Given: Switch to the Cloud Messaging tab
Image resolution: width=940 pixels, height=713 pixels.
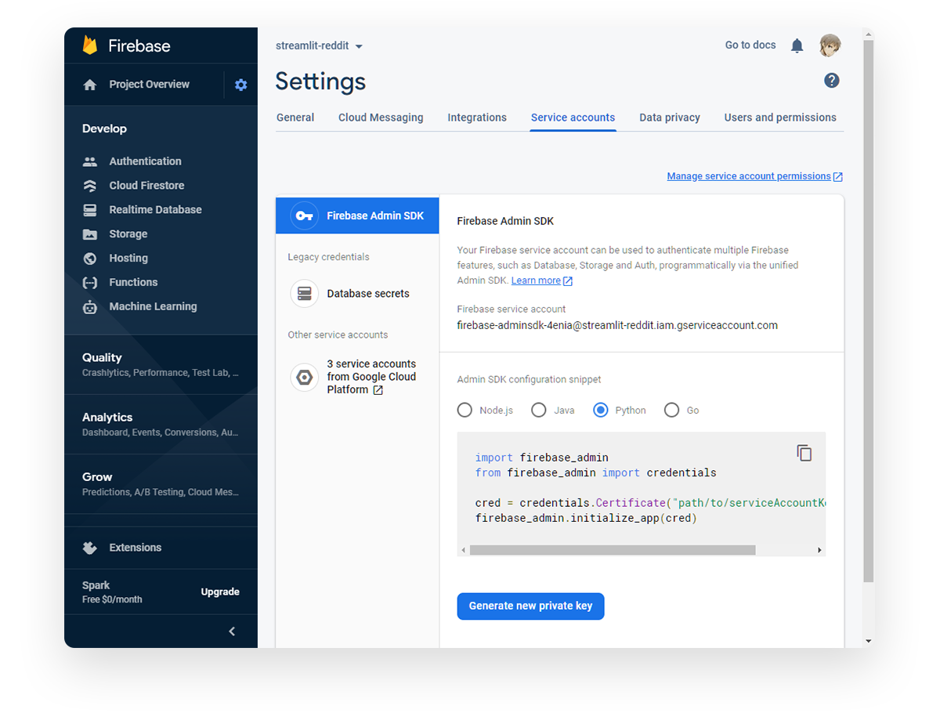Looking at the screenshot, I should [x=381, y=118].
